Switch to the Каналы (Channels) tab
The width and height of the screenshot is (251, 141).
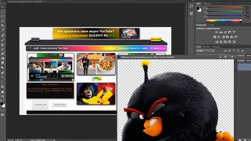click(206, 47)
